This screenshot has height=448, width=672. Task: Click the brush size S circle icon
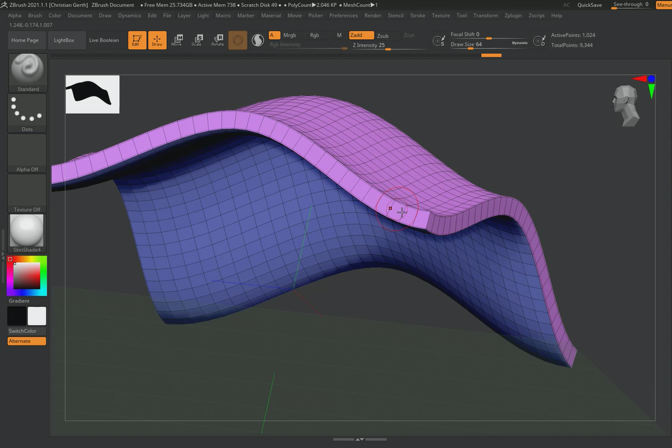coord(439,41)
